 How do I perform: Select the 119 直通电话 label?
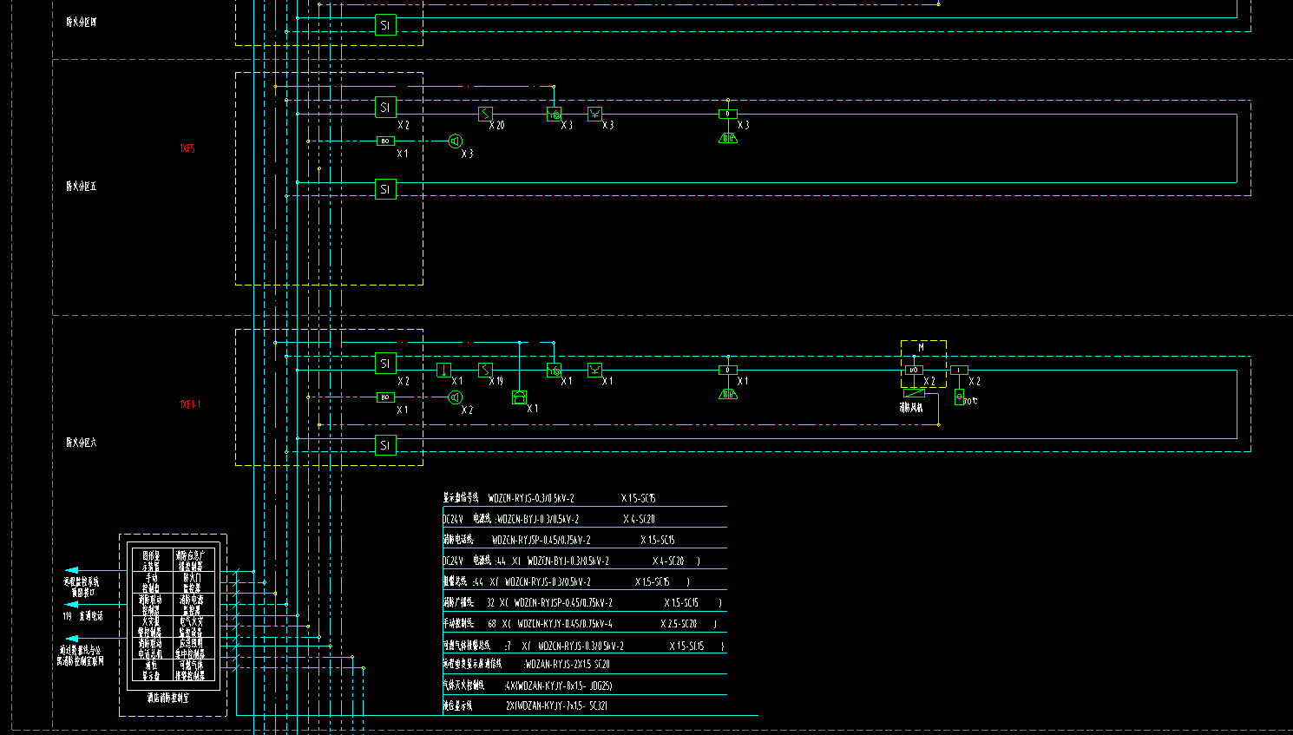click(x=82, y=616)
